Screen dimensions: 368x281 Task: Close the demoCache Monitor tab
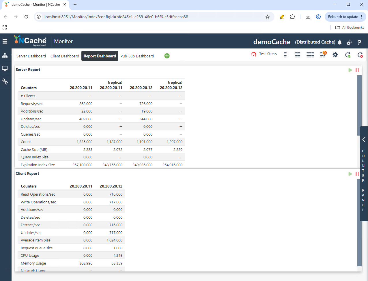pyautogui.click(x=65, y=4)
